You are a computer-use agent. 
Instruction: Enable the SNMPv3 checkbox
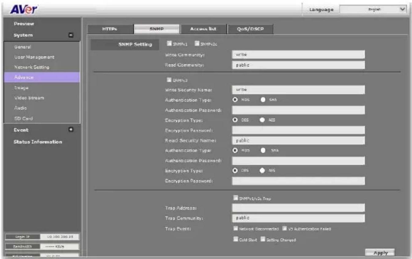[170, 80]
